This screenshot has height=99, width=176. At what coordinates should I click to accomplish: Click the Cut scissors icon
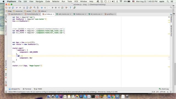[24, 8]
